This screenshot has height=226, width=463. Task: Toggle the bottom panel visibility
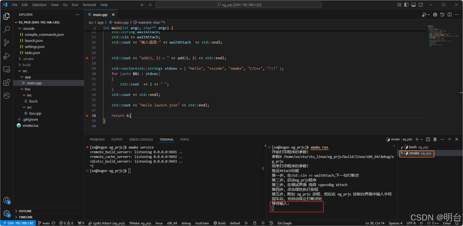tap(414, 5)
